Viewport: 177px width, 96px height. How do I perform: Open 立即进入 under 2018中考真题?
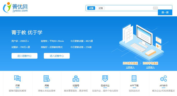pos(151,67)
